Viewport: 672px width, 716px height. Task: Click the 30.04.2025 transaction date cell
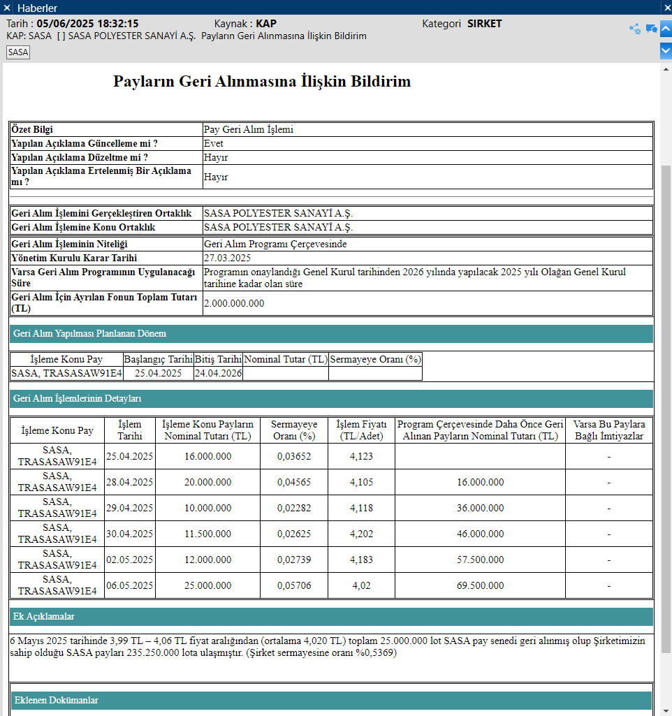point(130,534)
